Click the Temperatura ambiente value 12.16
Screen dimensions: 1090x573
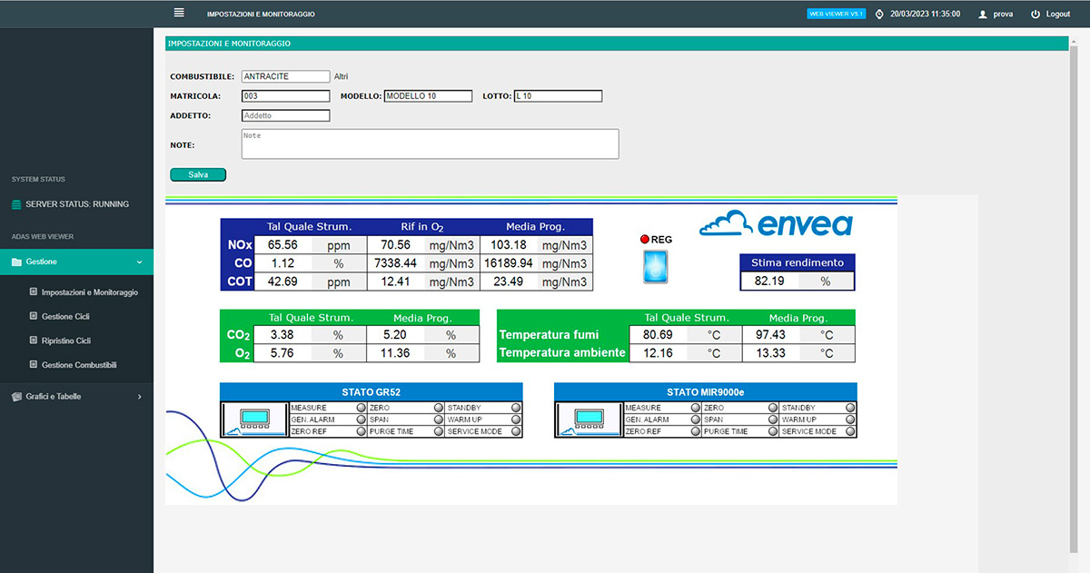click(x=658, y=353)
